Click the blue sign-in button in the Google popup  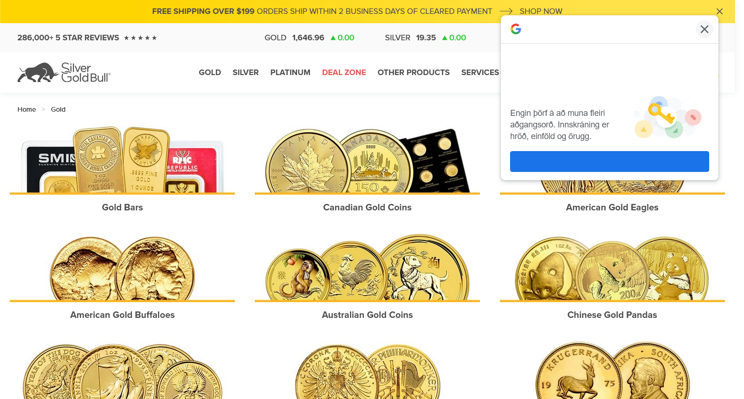[x=609, y=161]
